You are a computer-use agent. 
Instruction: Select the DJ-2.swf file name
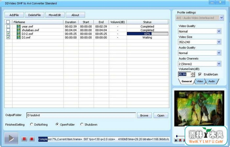27,34
